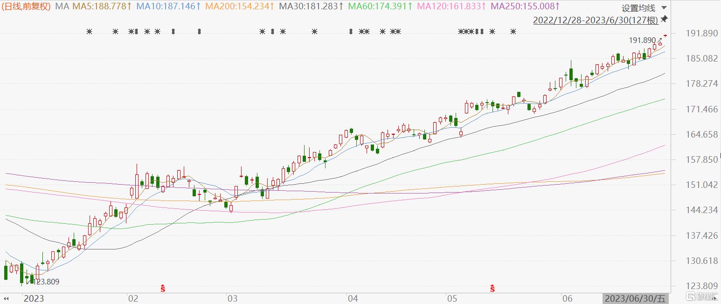Click the red S marker after month 02
This screenshot has height=304, width=721.
click(163, 288)
